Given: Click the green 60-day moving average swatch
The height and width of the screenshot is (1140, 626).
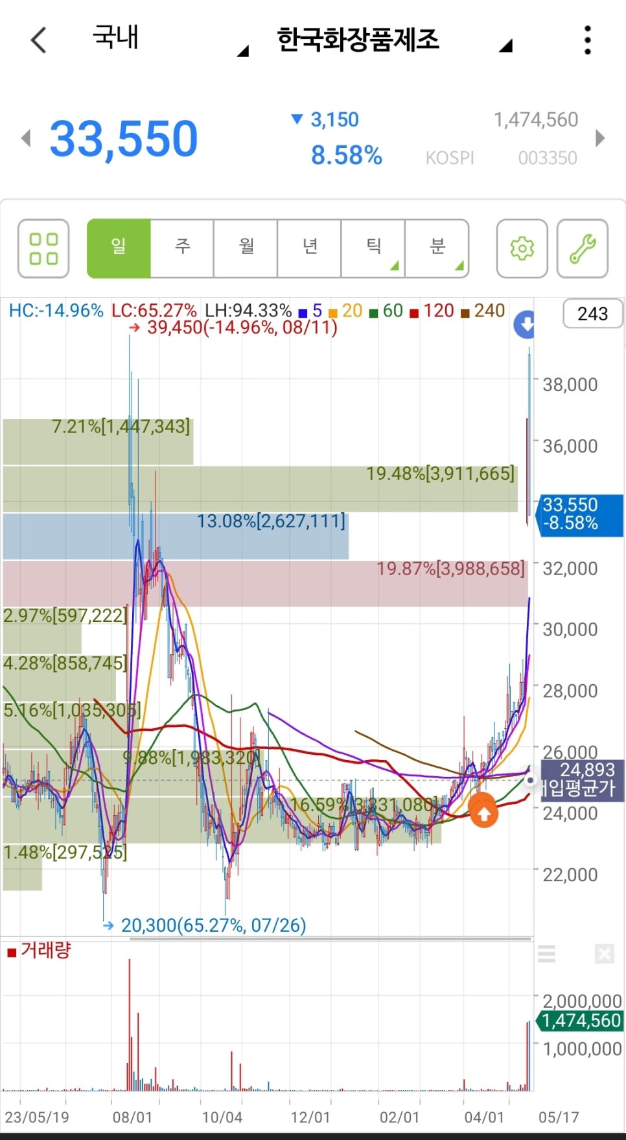Looking at the screenshot, I should coord(373,313).
